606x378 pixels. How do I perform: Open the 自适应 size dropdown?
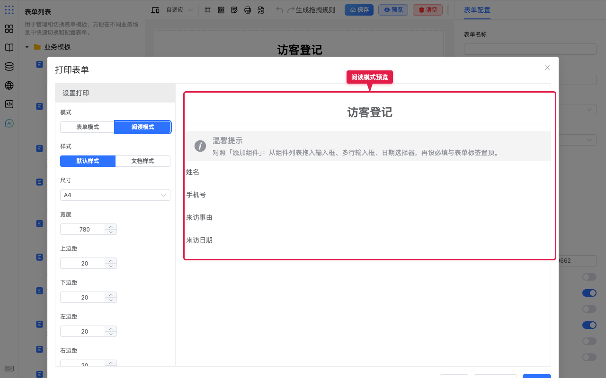click(179, 10)
